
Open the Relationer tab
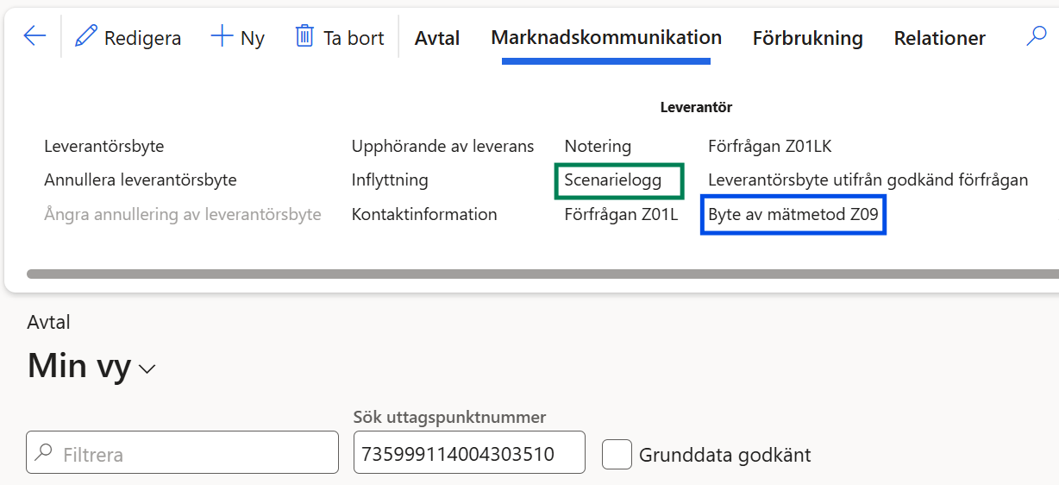(939, 38)
